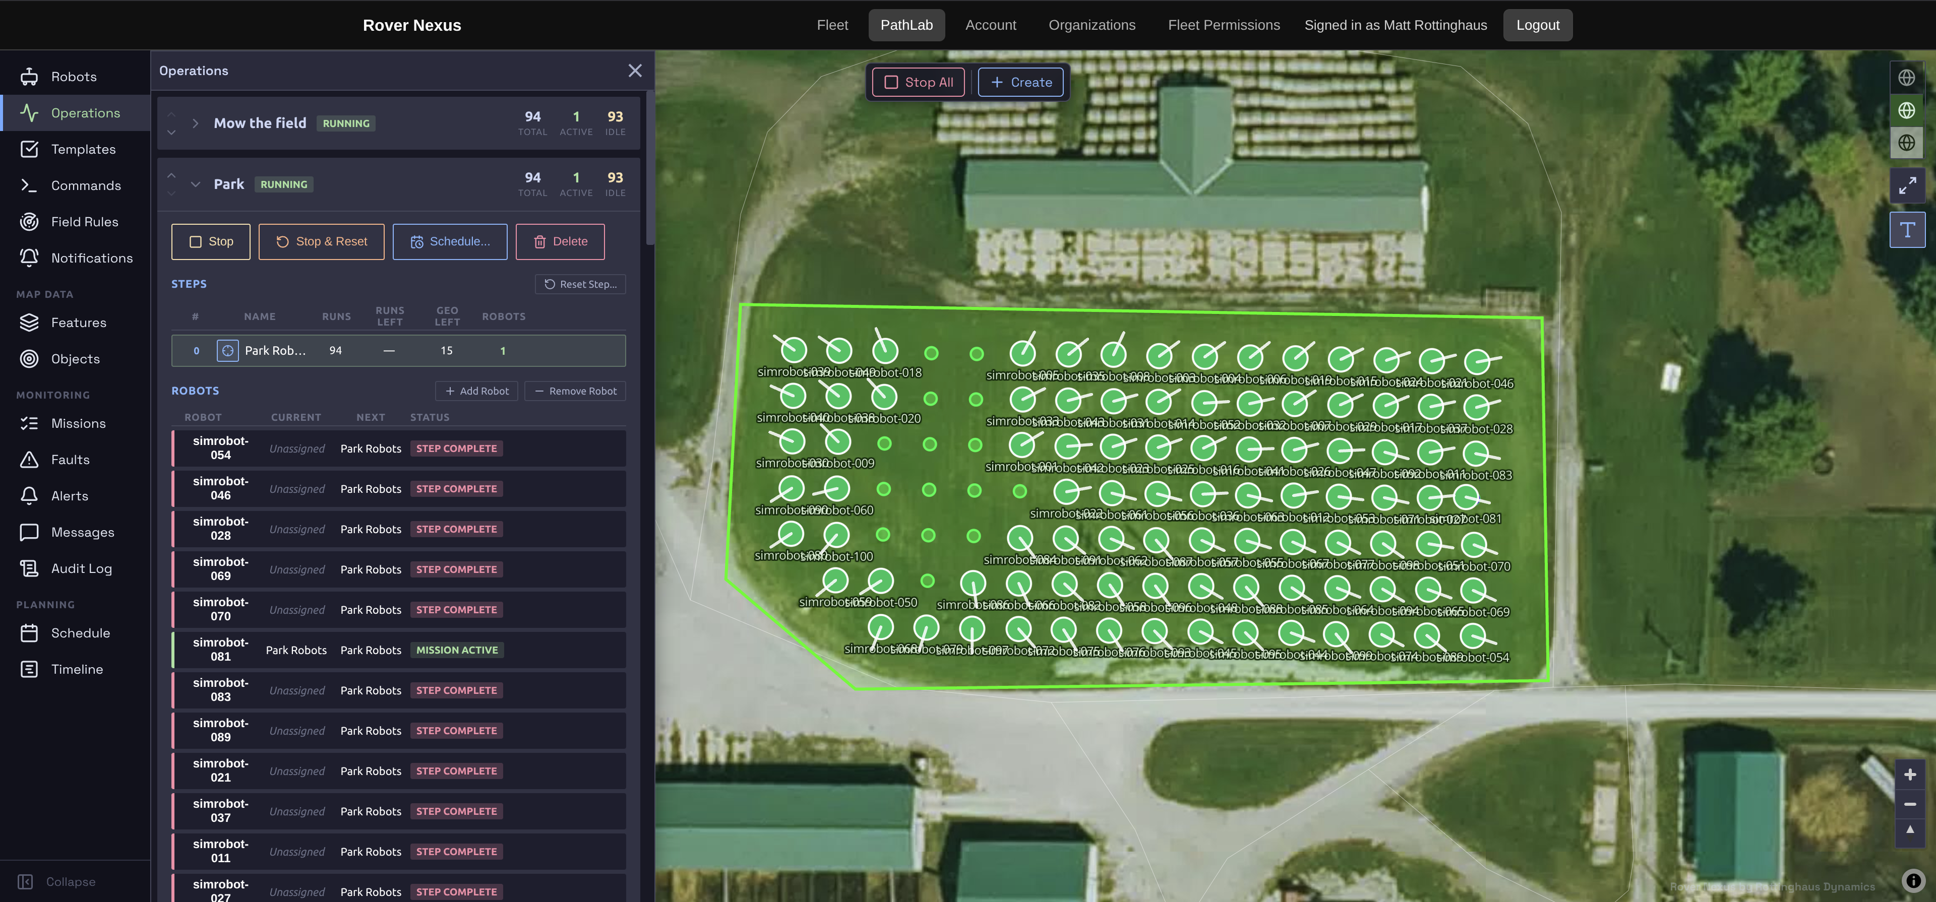Click the Create button
This screenshot has height=902, width=1936.
click(x=1020, y=82)
